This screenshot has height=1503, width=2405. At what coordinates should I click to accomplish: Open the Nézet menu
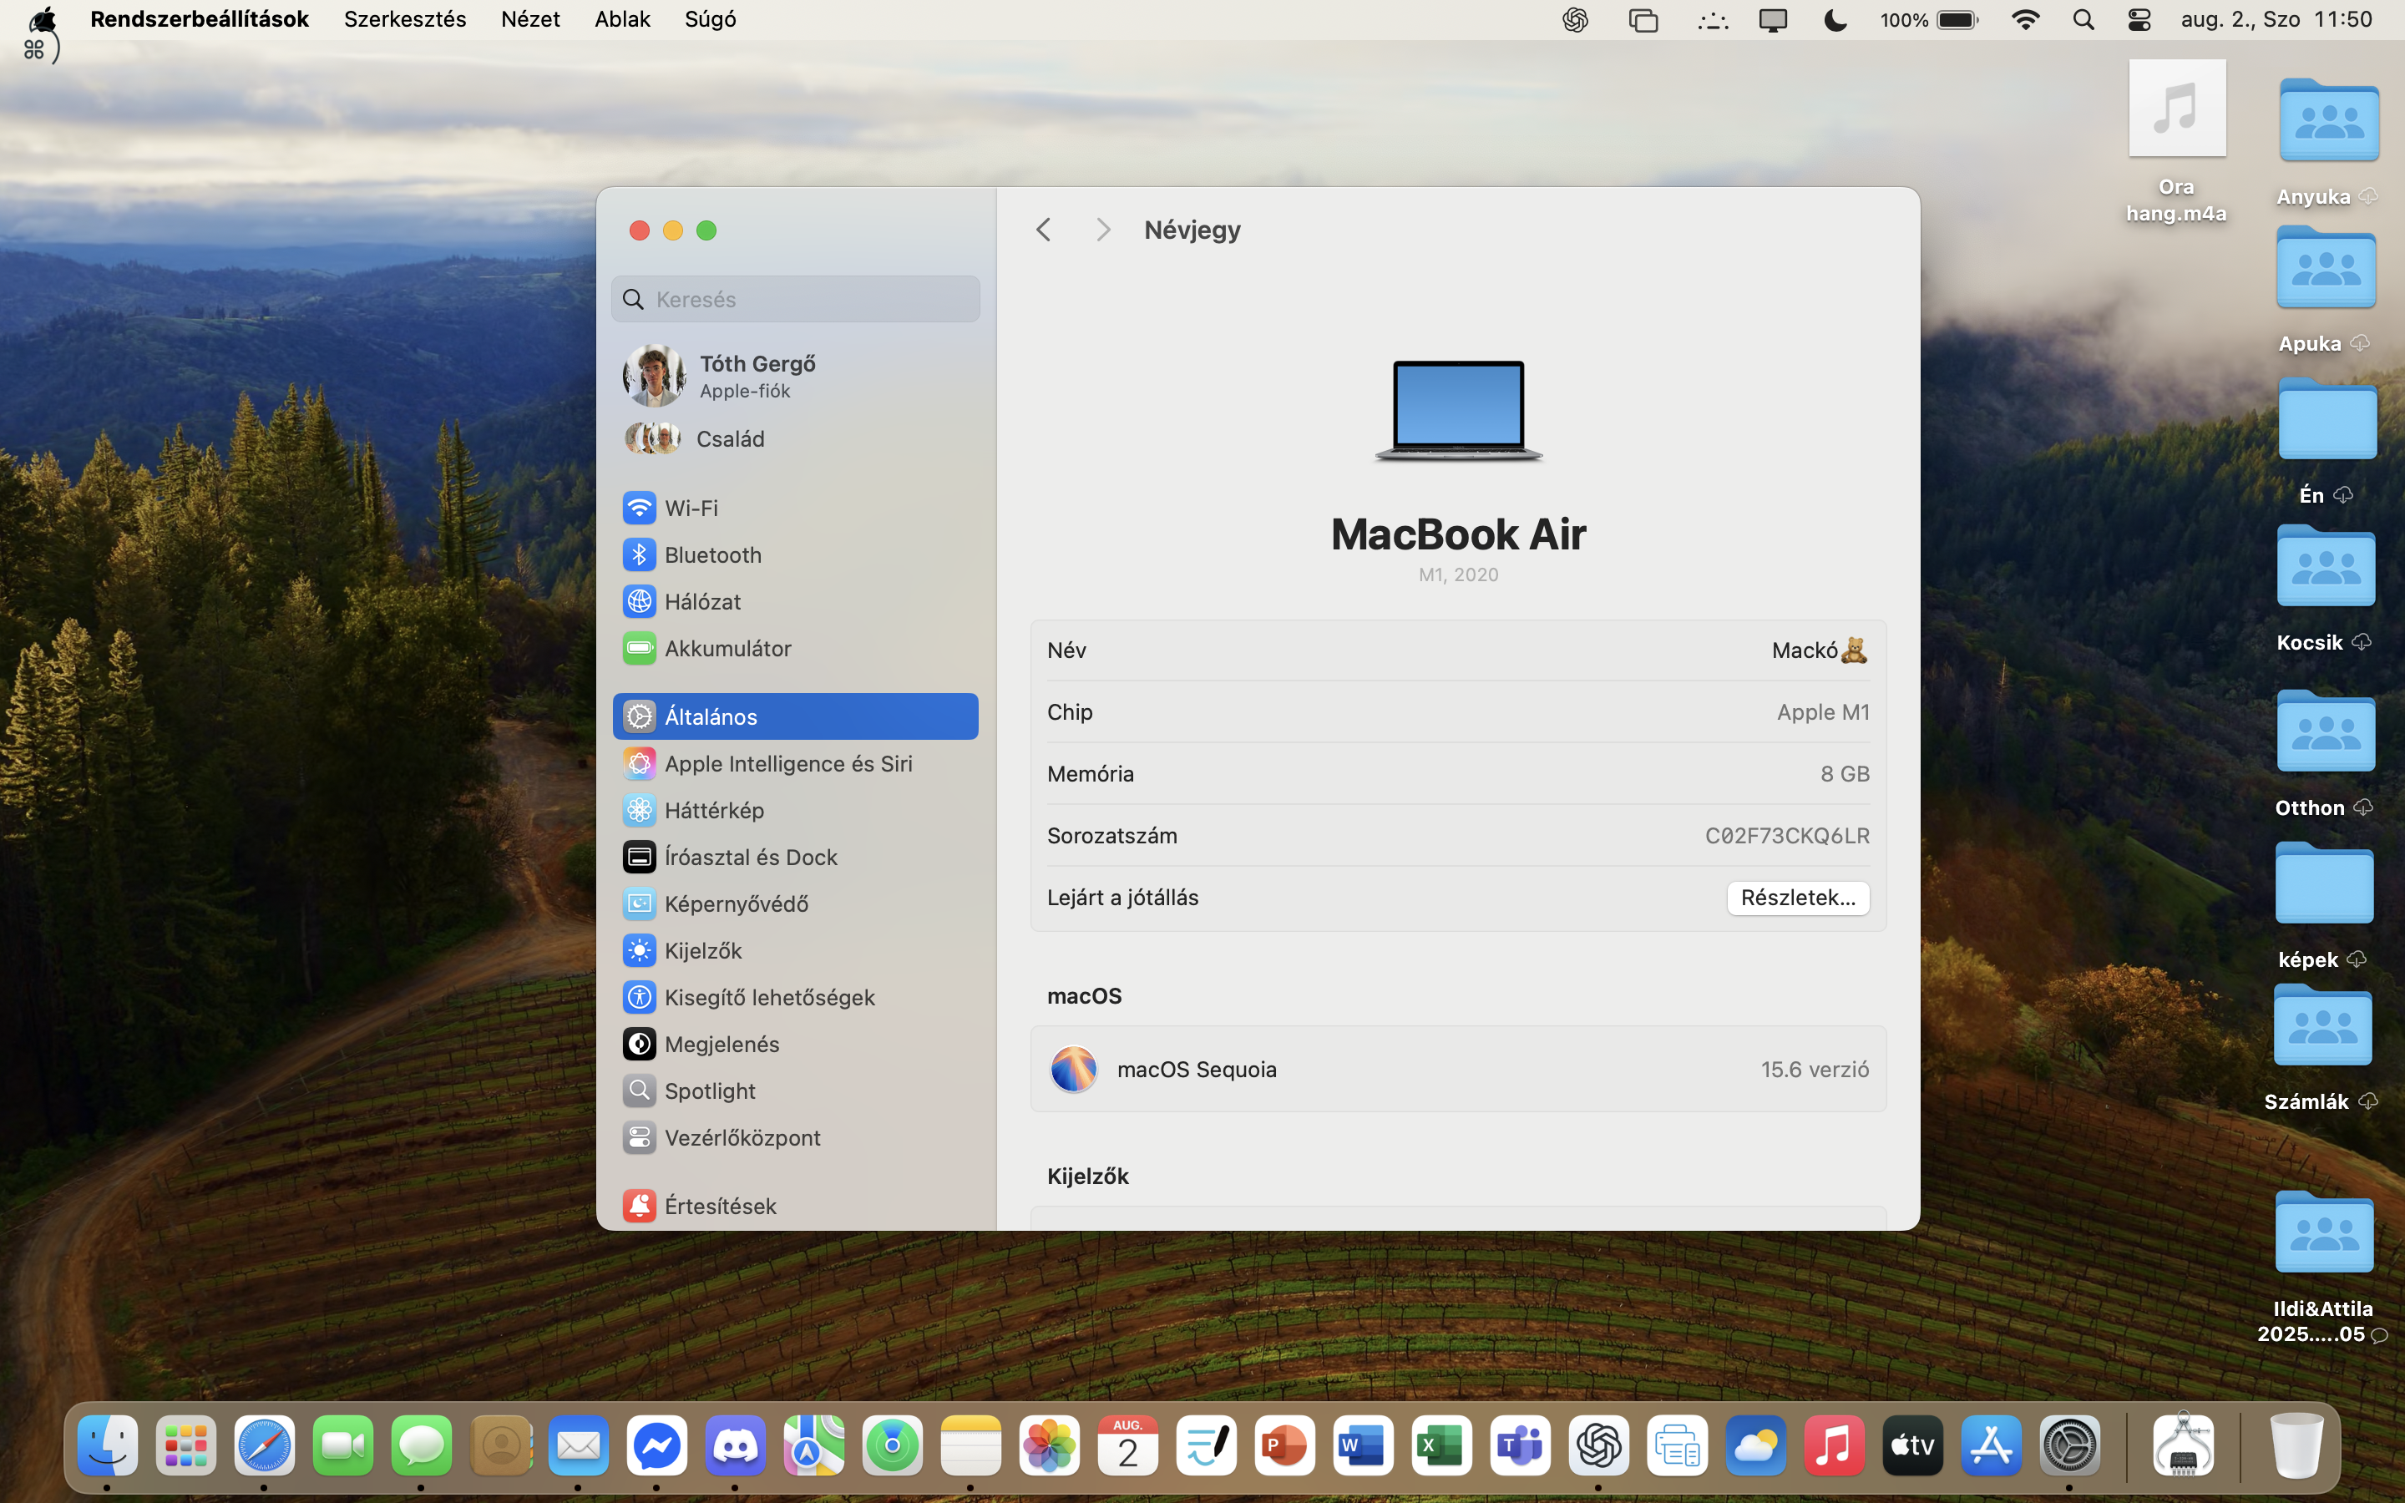coord(529,20)
